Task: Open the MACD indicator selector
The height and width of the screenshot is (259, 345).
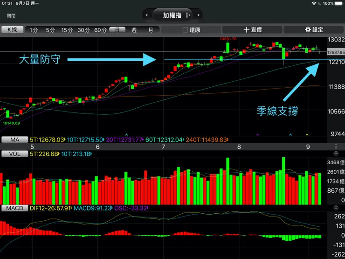Action: [15, 208]
